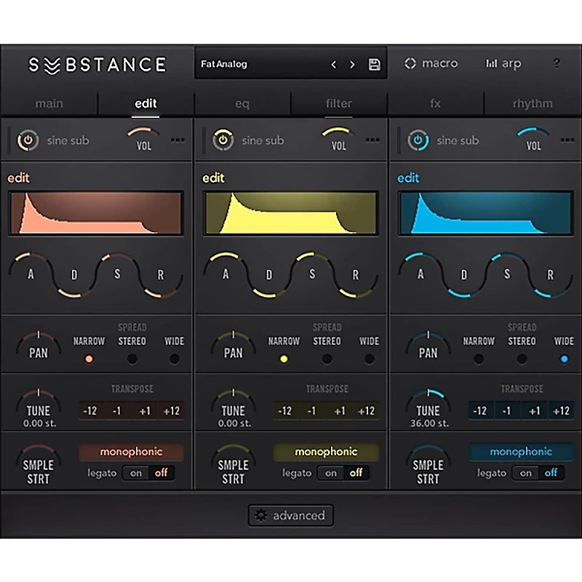
Task: Switch to the eq tab
Action: (x=242, y=103)
